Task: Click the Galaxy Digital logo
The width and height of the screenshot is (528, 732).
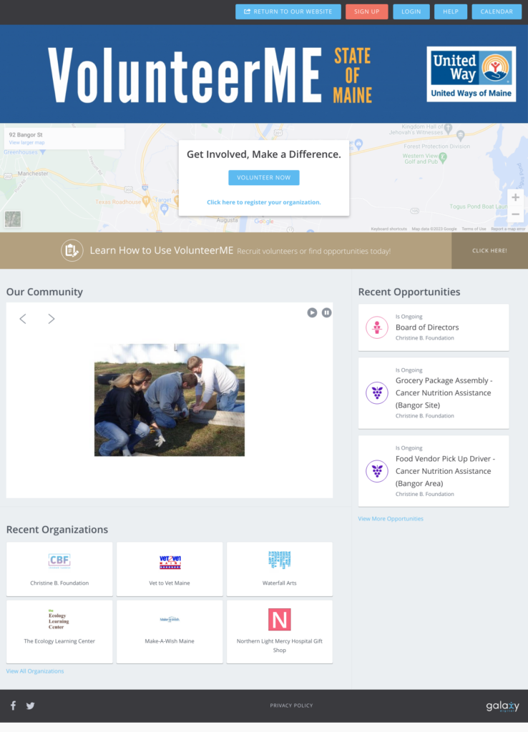Action: pyautogui.click(x=502, y=706)
